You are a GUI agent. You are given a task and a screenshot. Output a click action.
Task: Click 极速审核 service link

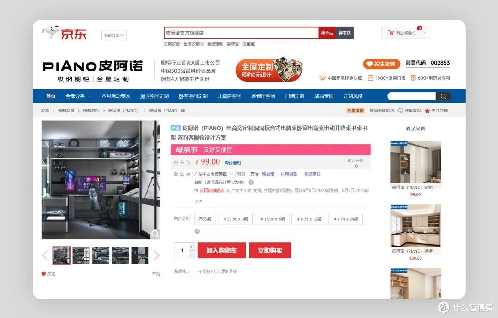tap(313, 174)
